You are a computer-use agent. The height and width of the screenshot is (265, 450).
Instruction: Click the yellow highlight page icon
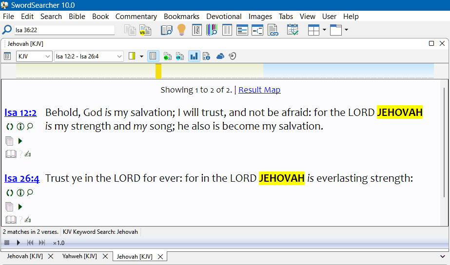(x=132, y=56)
